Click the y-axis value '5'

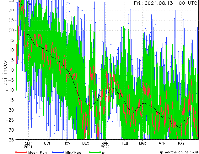[12, 60]
